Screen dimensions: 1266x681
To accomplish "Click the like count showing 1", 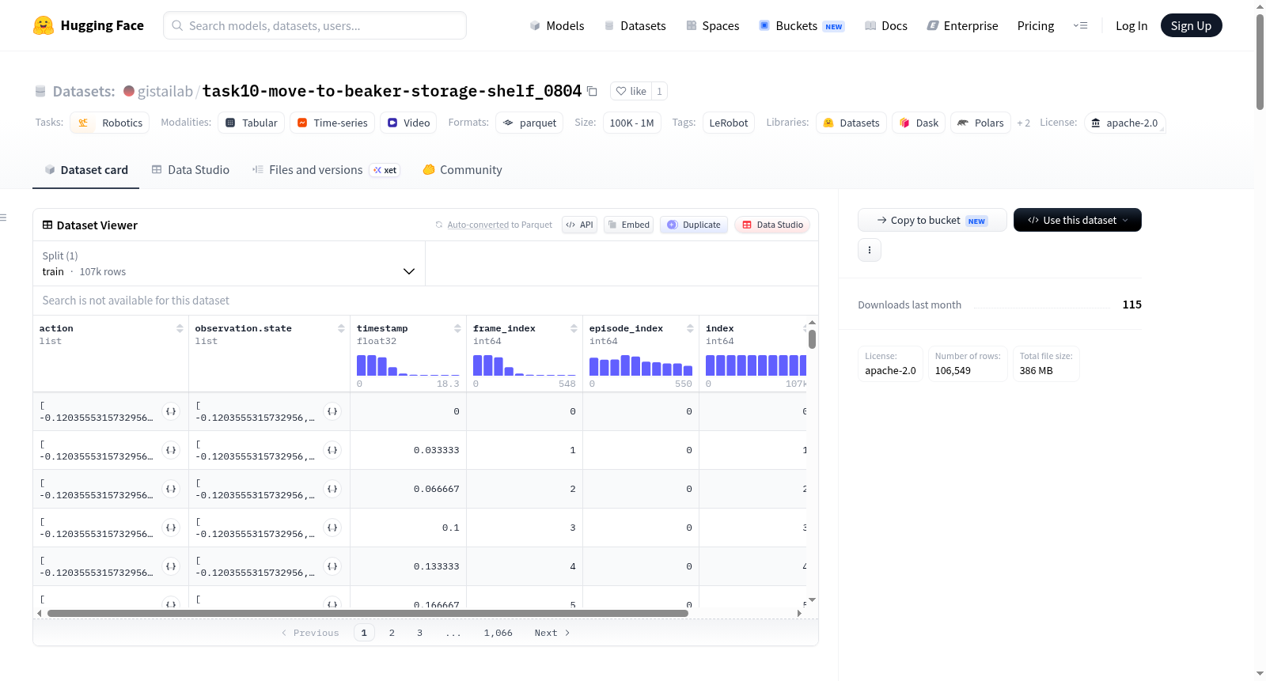I will (659, 91).
